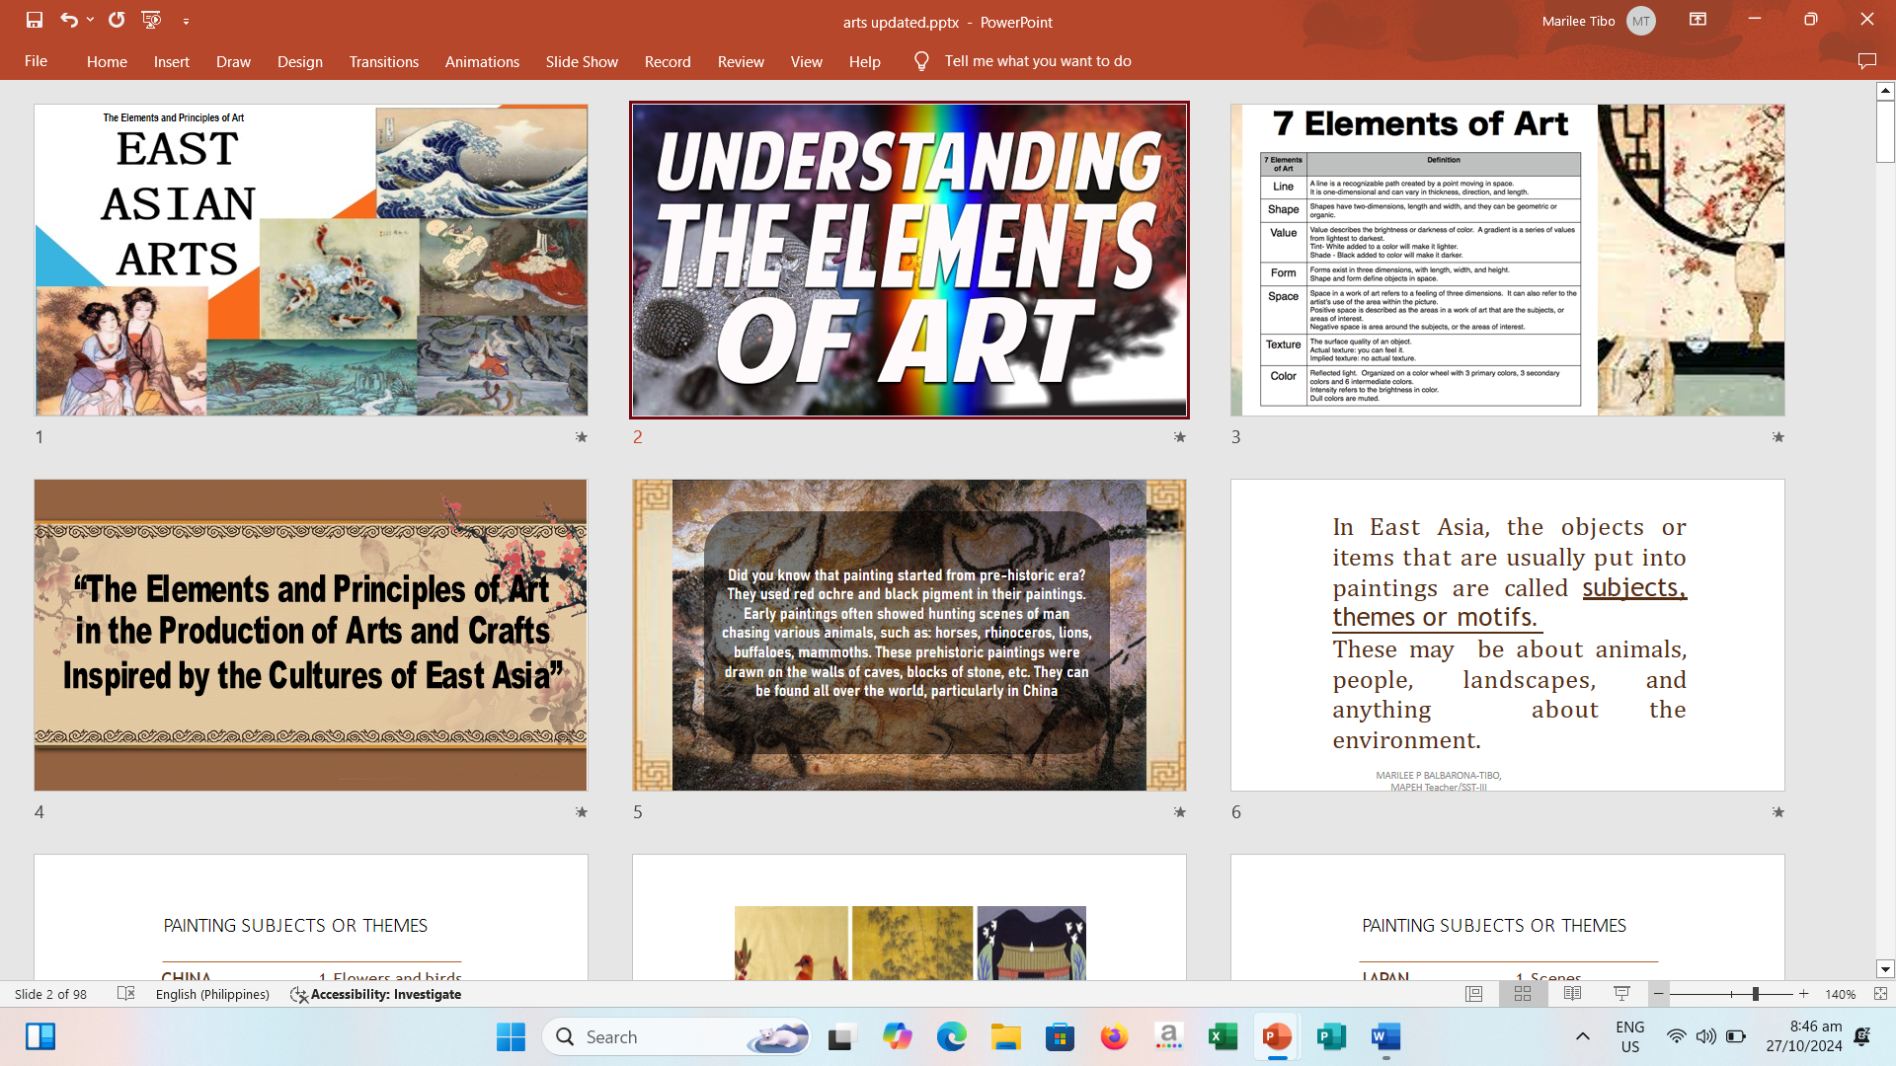Toggle Slide Sorter view icon
Image resolution: width=1896 pixels, height=1066 pixels.
pyautogui.click(x=1523, y=994)
